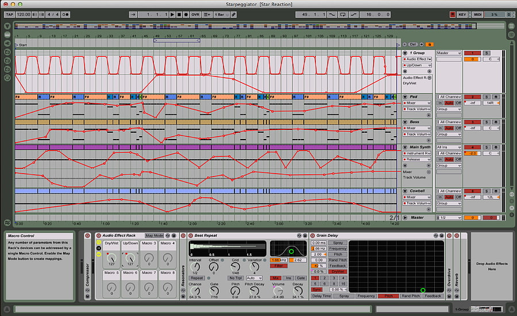Toggle the Draw Mode pencil icon

[233, 14]
